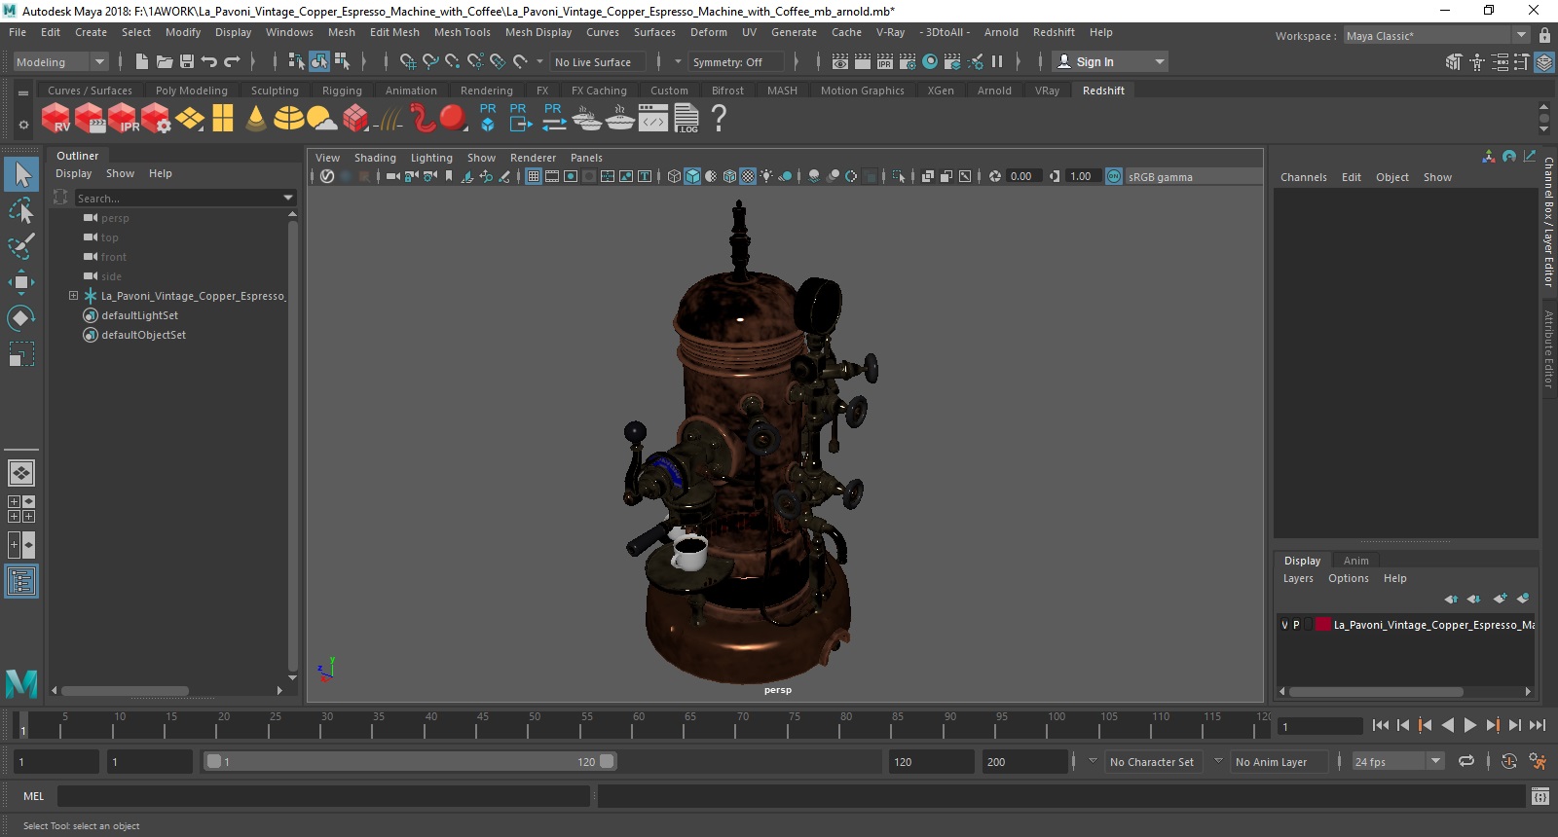Open the Channels menu in Channel Box
The image size is (1558, 837).
point(1303,177)
